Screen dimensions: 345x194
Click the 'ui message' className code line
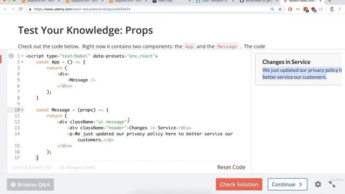tap(93, 122)
